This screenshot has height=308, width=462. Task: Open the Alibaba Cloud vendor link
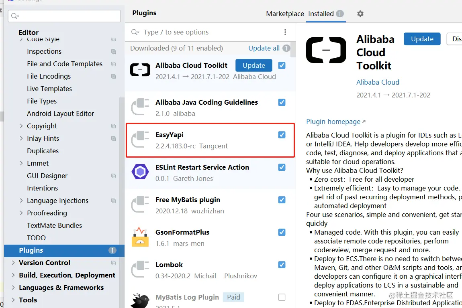[x=378, y=82]
